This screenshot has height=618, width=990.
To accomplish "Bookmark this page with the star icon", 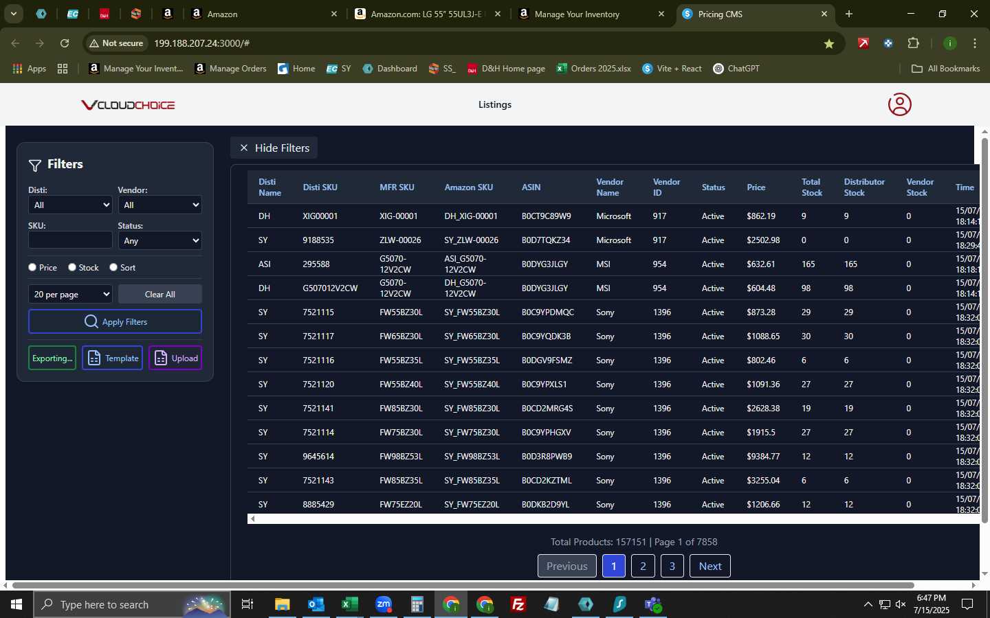I will click(829, 43).
